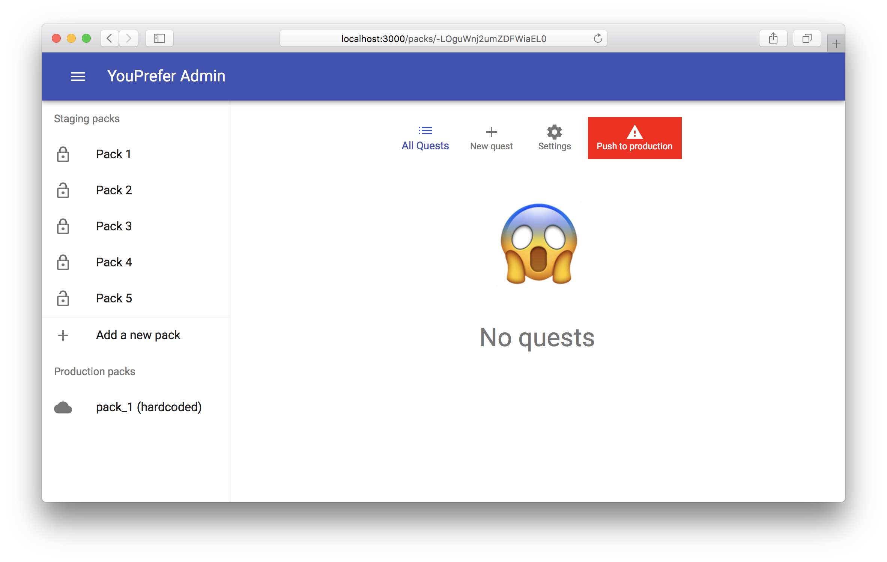Open a new browser tab with plus
Screen dimensions: 887x562
(x=836, y=44)
